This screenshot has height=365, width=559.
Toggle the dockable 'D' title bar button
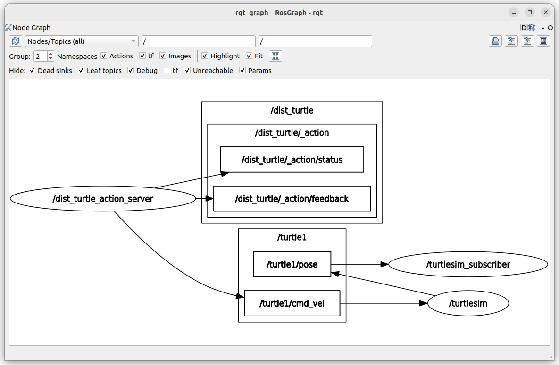pyautogui.click(x=524, y=27)
